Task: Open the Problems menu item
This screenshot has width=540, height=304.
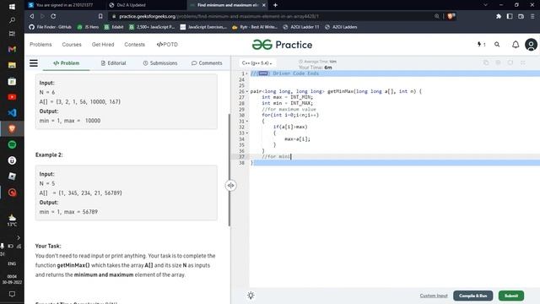Action: tap(40, 45)
